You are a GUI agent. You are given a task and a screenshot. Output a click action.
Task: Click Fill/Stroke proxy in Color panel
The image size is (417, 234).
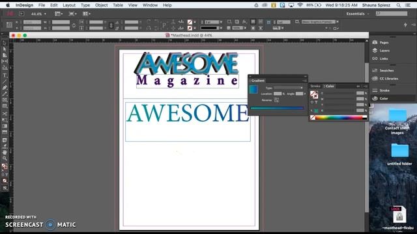coord(314,94)
